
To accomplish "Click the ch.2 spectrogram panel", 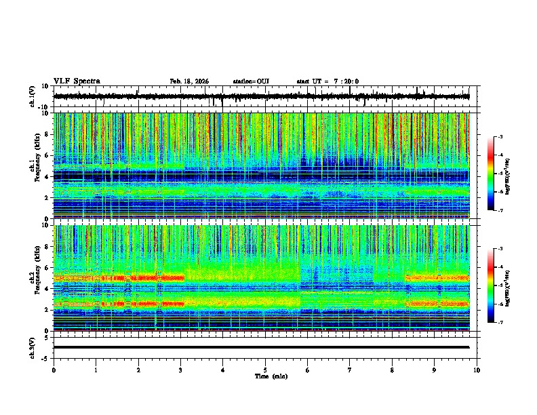I will 262,278.
